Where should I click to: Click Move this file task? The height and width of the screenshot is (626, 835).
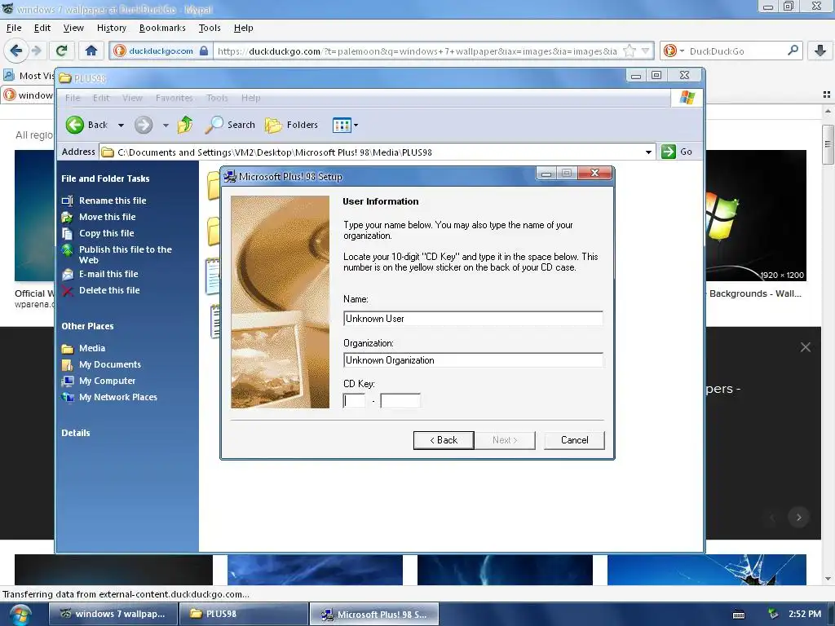pyautogui.click(x=107, y=217)
